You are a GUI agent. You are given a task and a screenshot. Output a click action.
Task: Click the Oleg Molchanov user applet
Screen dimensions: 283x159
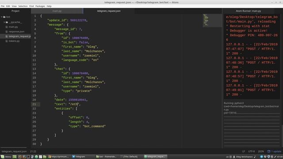[x=242, y=157]
